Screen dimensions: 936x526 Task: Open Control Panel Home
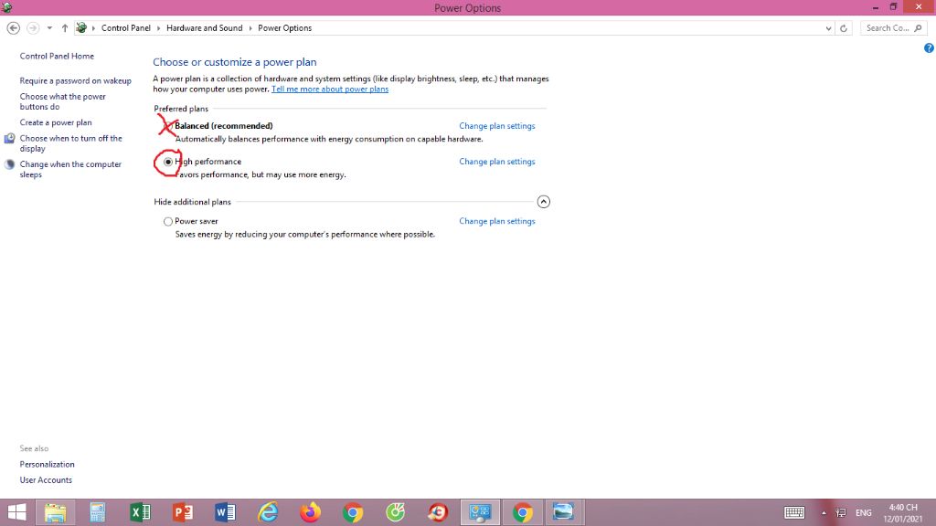pyautogui.click(x=57, y=56)
